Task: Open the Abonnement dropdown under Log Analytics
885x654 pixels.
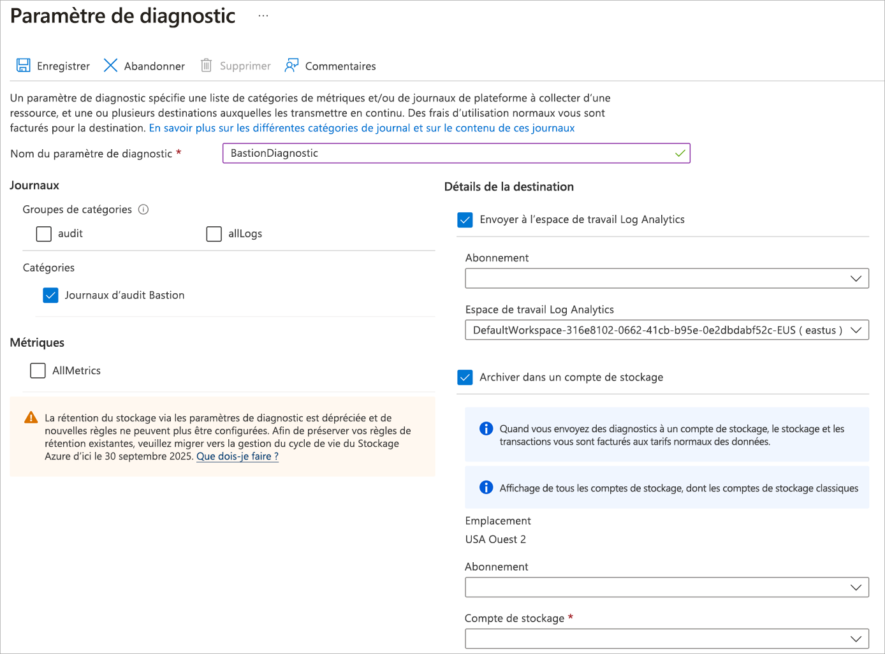Action: [667, 279]
